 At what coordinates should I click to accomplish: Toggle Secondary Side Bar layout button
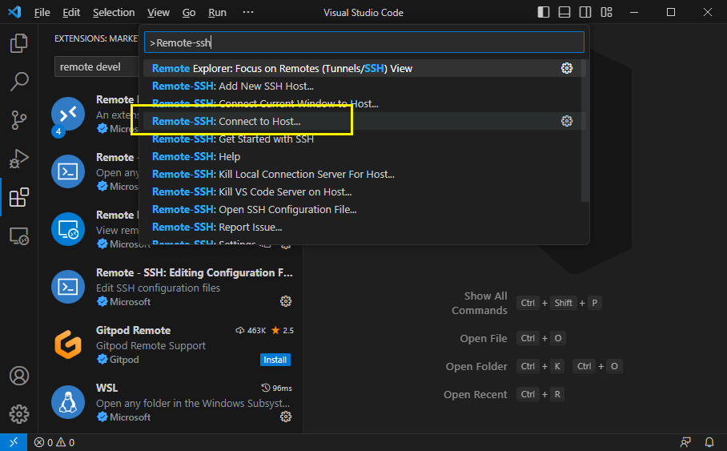[585, 13]
